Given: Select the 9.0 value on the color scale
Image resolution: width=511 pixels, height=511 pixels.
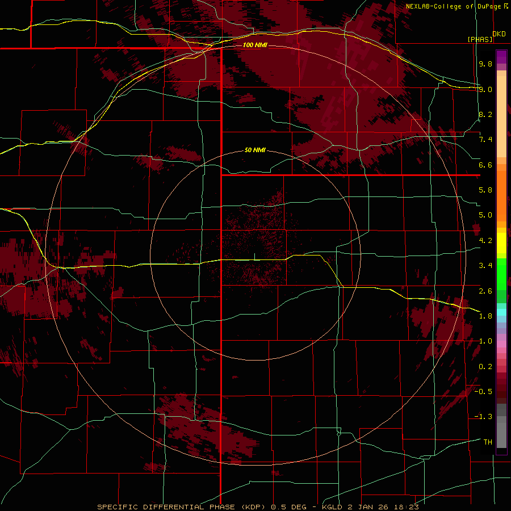Looking at the screenshot, I should [485, 89].
